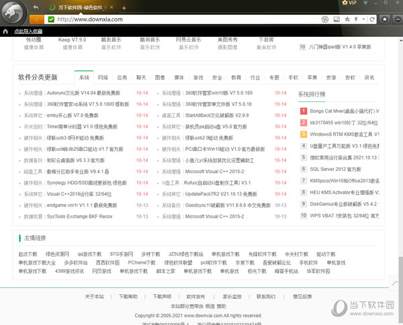Click the round ball icon in the address bar

(x=325, y=19)
